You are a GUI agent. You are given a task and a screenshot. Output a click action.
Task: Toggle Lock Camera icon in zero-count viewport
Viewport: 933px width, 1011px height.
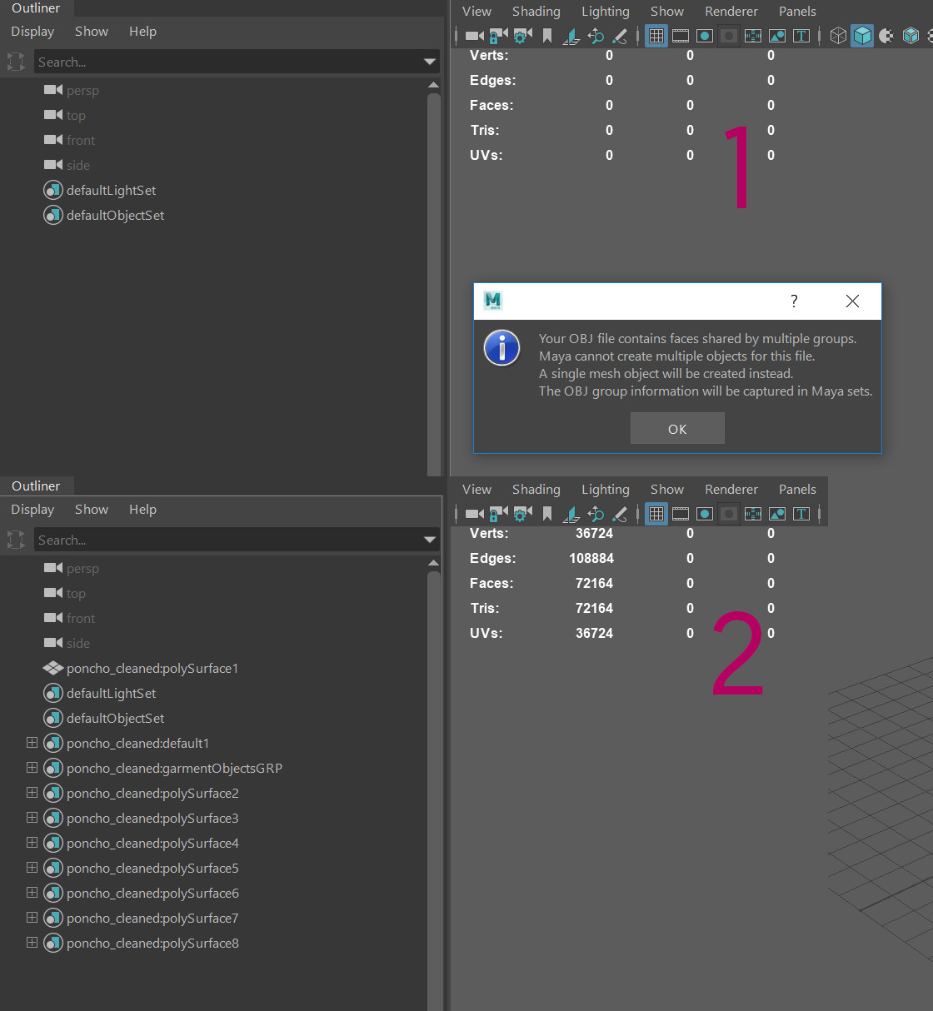point(499,36)
